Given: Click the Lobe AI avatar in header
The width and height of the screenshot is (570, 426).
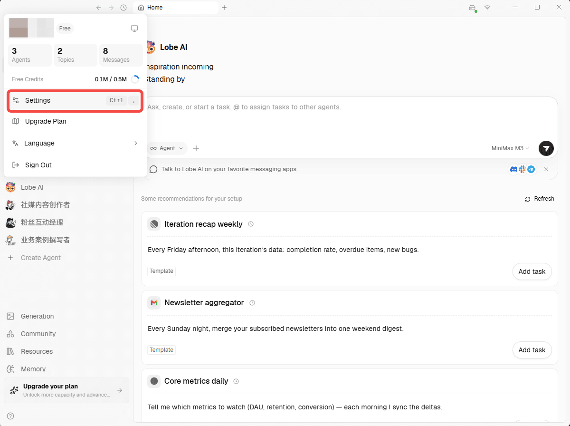Looking at the screenshot, I should [x=151, y=48].
